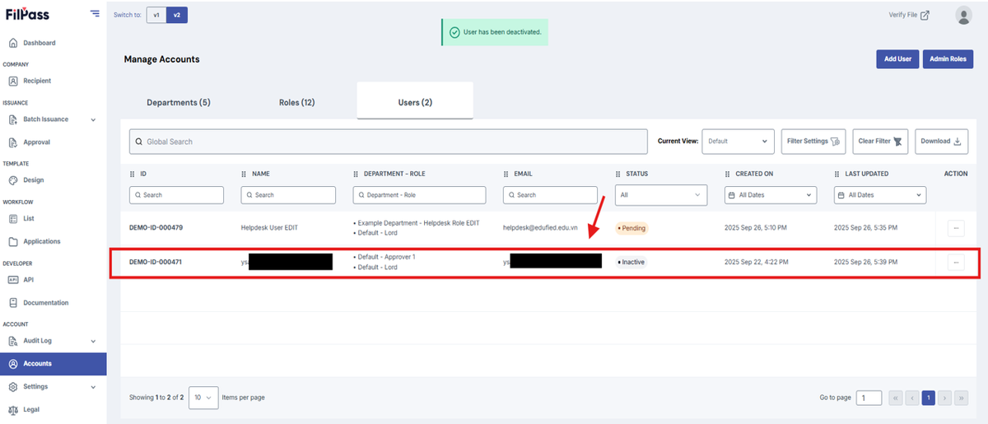Image resolution: width=988 pixels, height=424 pixels.
Task: Click the drag handle of Name column
Action: [244, 174]
